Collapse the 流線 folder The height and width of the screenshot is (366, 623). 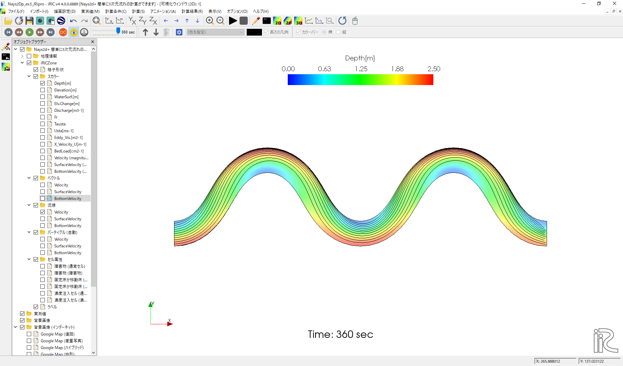click(x=29, y=205)
